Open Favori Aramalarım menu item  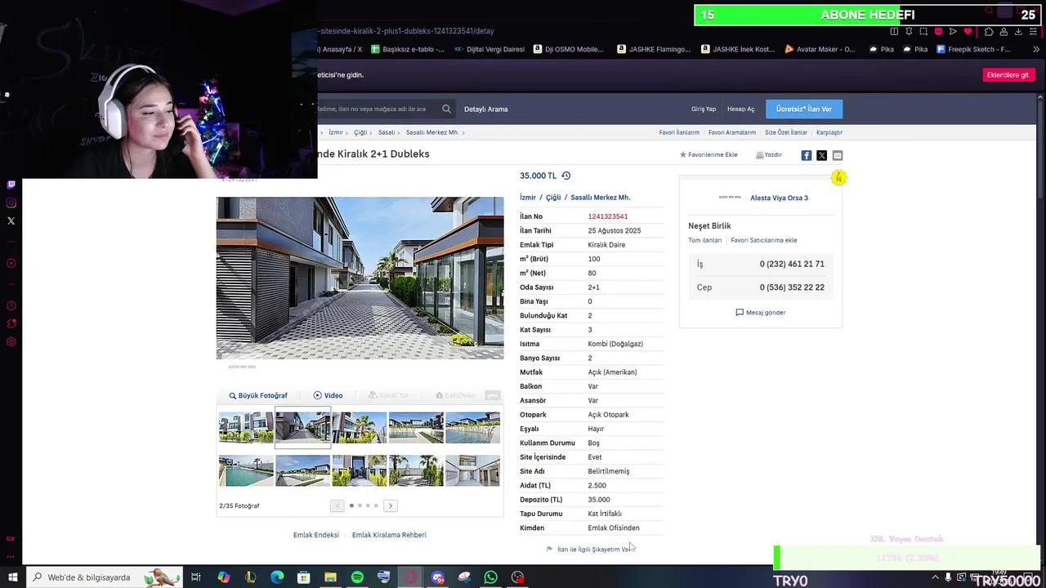click(732, 132)
